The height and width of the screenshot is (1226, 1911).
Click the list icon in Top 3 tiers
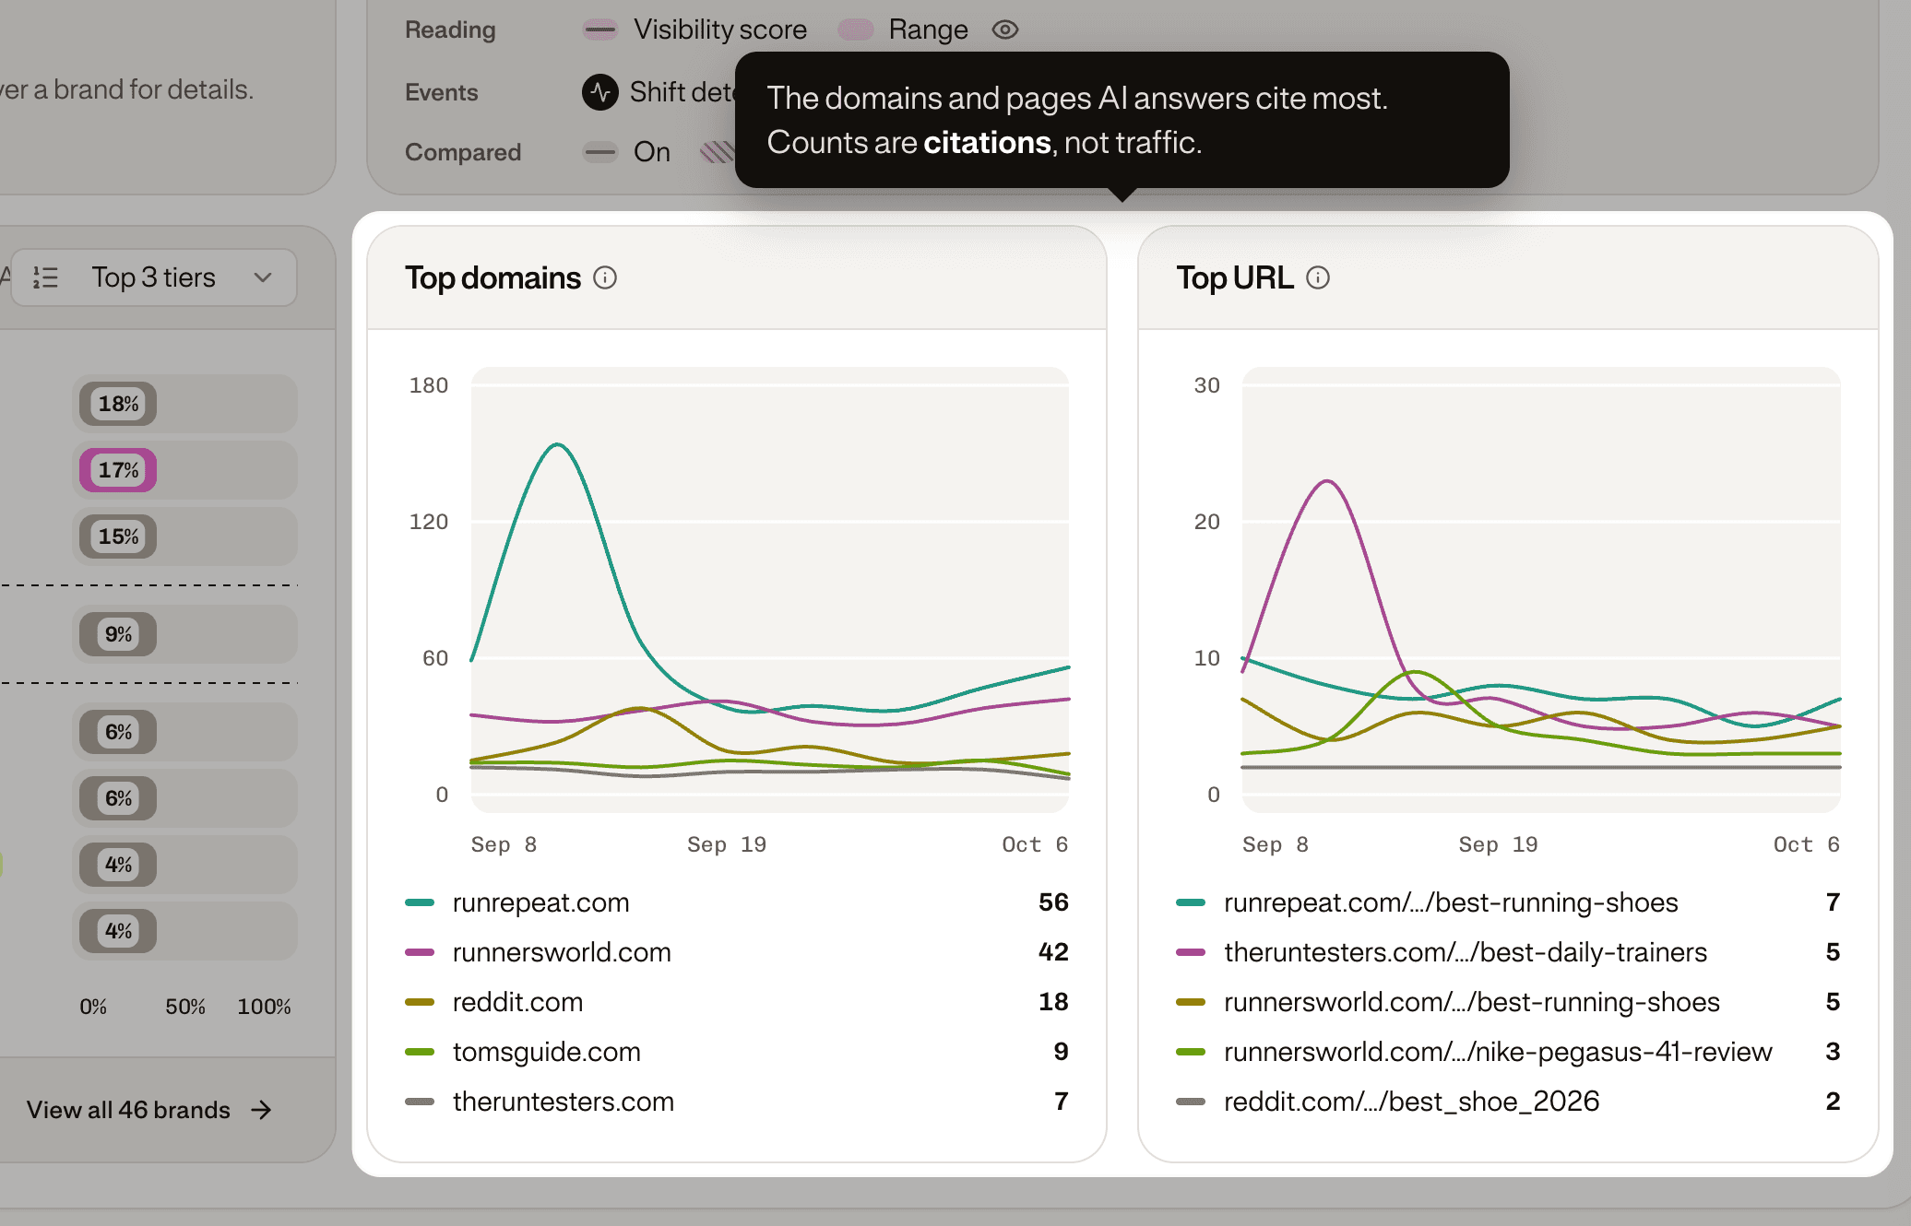(45, 277)
